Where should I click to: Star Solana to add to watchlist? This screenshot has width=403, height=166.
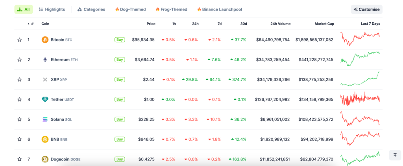click(19, 119)
